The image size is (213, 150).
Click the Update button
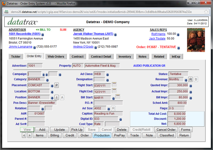pos(59,130)
